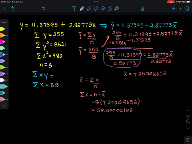This screenshot has width=192, height=144.
Task: Tap the 10:14 AM clock
Action: (x=6, y=2)
